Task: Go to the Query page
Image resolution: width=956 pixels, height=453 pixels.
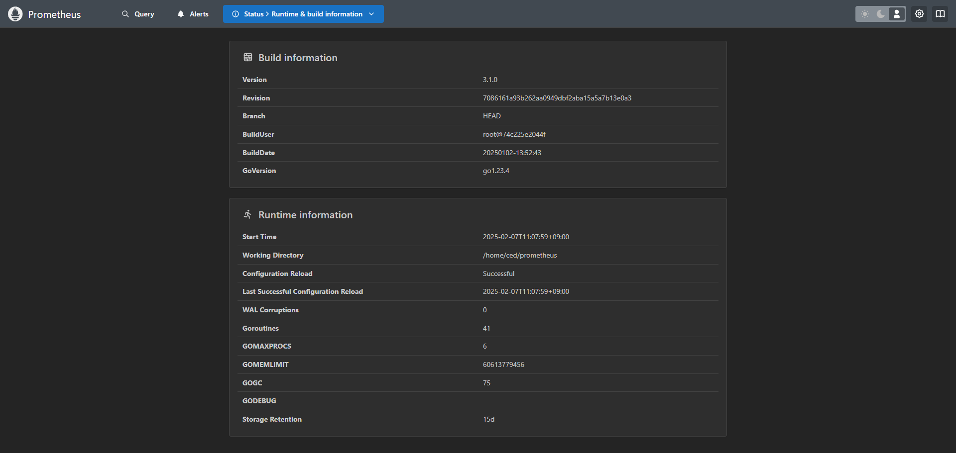Action: click(x=144, y=14)
